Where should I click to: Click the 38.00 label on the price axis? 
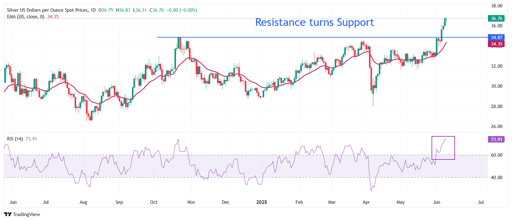[x=497, y=6]
